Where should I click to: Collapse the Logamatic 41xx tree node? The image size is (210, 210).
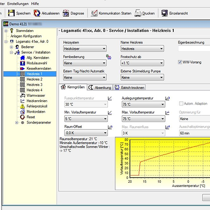[x=6, y=42]
